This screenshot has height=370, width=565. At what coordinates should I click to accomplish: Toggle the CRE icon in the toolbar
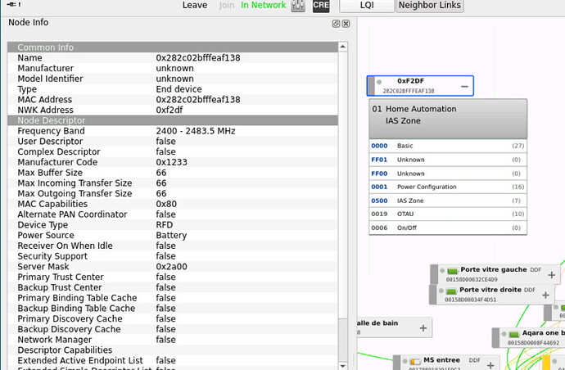(321, 6)
